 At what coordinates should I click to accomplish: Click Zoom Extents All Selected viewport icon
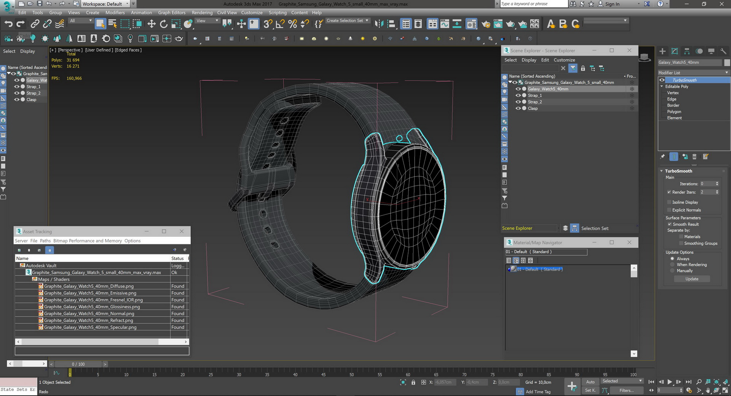pos(717,382)
